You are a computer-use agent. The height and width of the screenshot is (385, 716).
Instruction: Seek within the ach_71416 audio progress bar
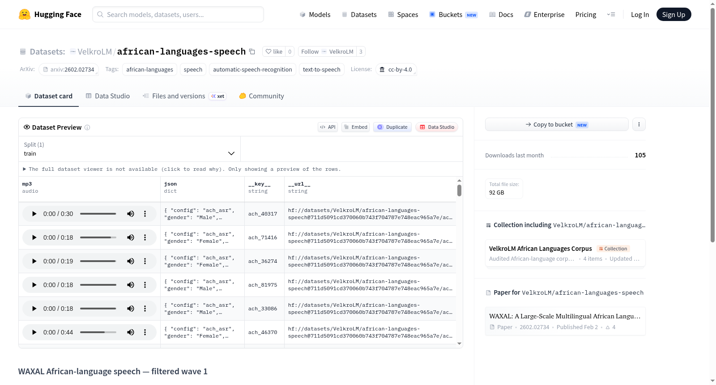tap(98, 237)
